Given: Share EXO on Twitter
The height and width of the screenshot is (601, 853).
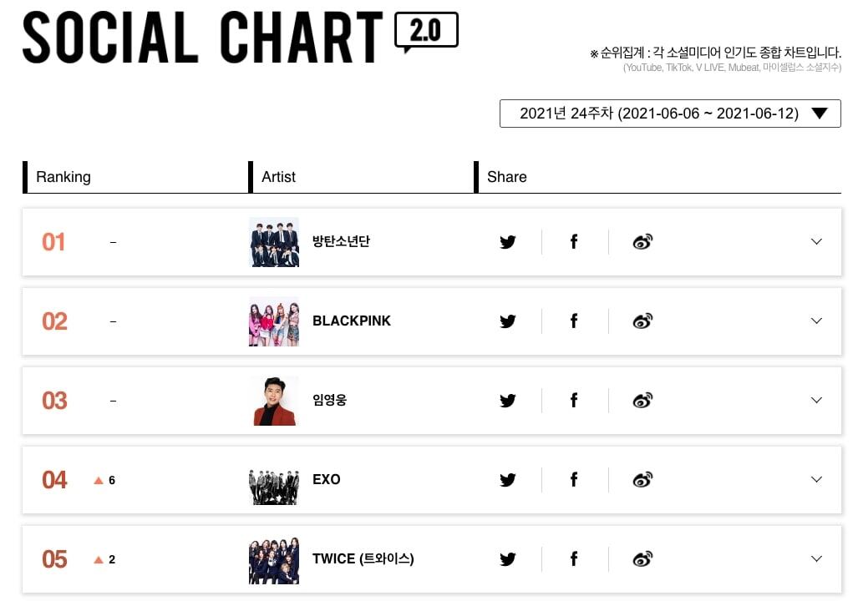Looking at the screenshot, I should click(x=508, y=480).
